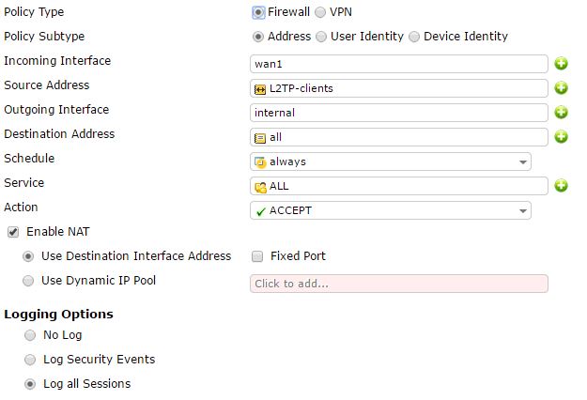Image resolution: width=587 pixels, height=400 pixels.
Task: Uncheck the Enable NAT checkbox
Action: coord(13,232)
